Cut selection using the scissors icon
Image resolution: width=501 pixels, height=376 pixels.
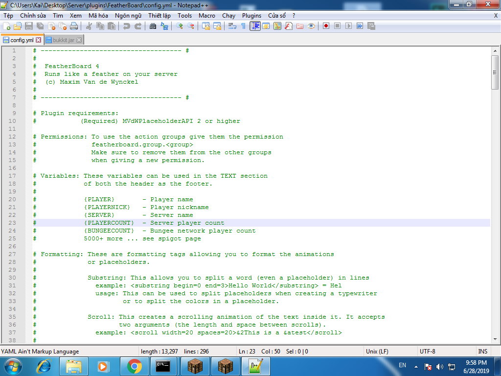pos(89,26)
